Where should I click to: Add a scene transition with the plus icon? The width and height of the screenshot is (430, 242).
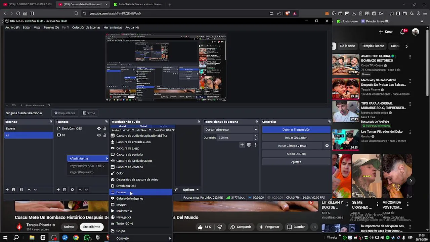coord(242,145)
